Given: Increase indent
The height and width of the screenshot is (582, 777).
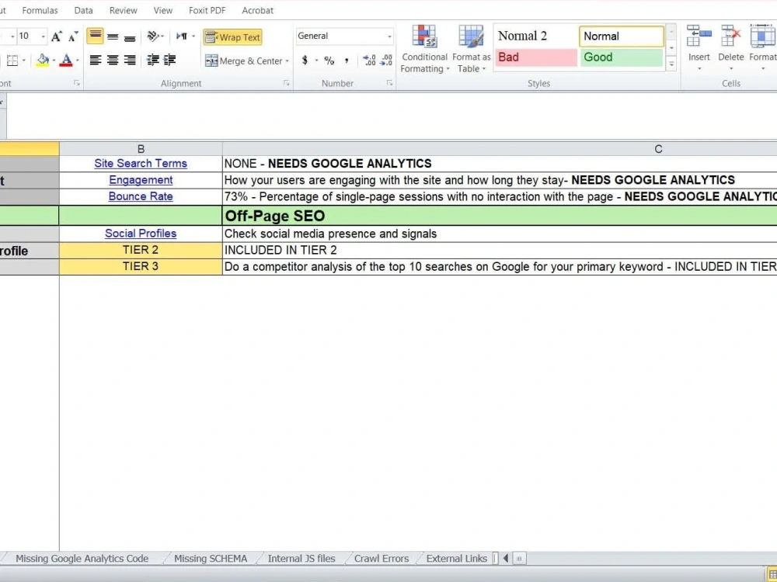Looking at the screenshot, I should pyautogui.click(x=169, y=60).
